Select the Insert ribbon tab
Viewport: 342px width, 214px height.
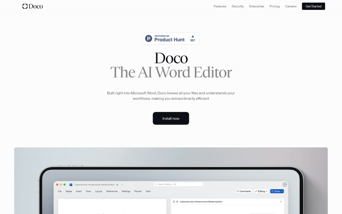(79, 191)
